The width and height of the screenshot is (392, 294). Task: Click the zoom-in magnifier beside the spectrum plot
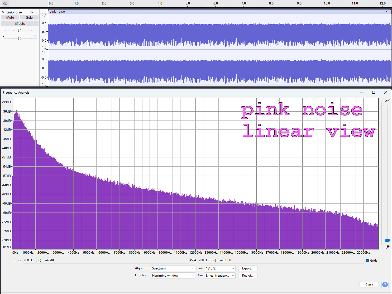tap(387, 100)
